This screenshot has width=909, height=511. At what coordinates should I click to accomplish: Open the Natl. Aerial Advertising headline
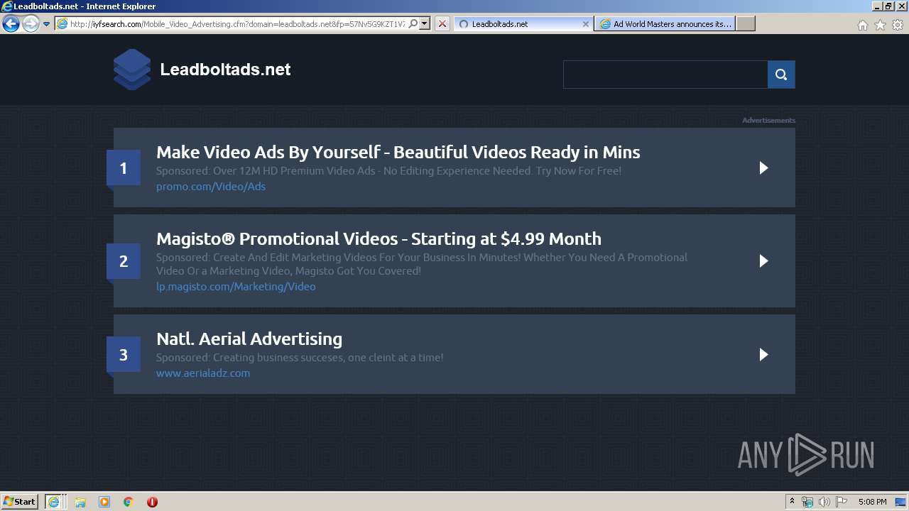(249, 339)
